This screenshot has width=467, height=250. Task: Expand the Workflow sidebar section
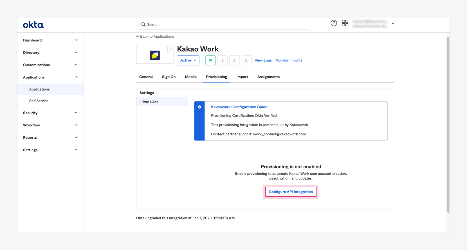point(50,125)
